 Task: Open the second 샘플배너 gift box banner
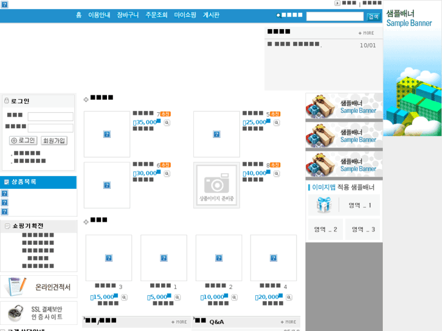(x=344, y=135)
